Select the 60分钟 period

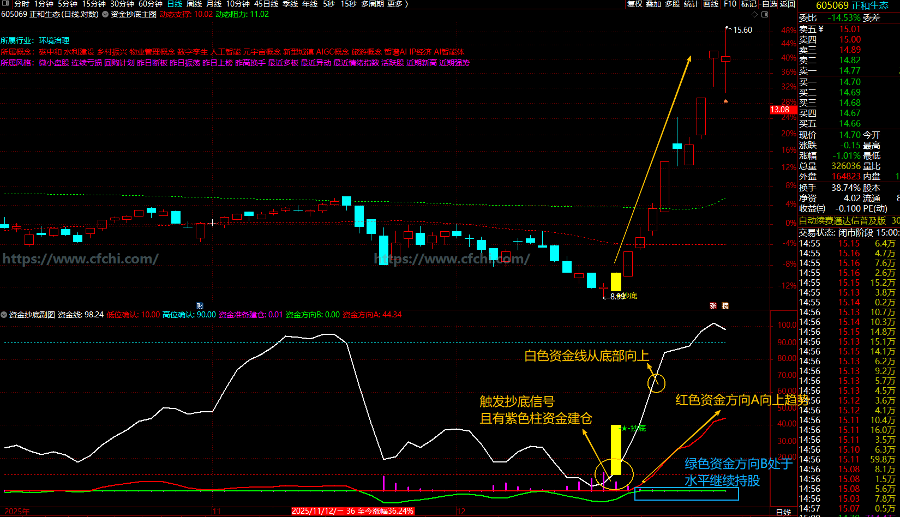point(151,4)
